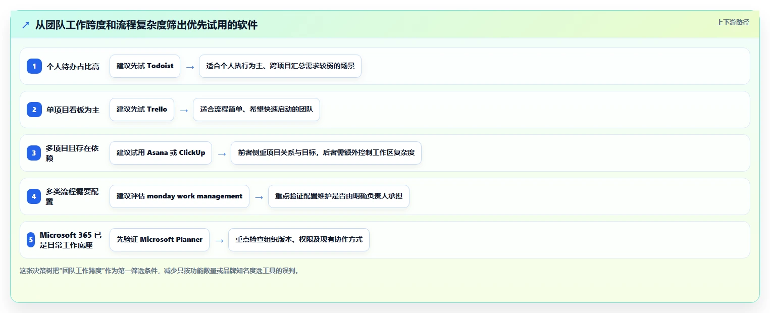Click the arrow after 建议先试 Todoist

[x=190, y=67]
